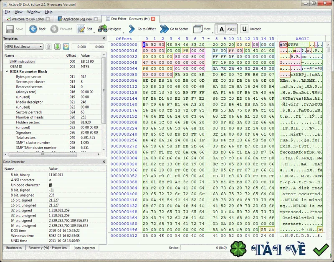Select the Total sectors row

[x=53, y=138]
